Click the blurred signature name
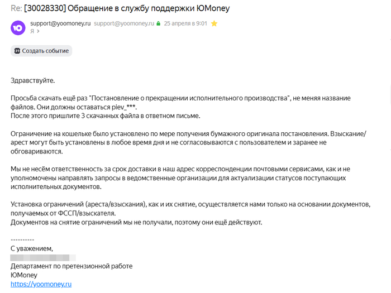 (43, 257)
